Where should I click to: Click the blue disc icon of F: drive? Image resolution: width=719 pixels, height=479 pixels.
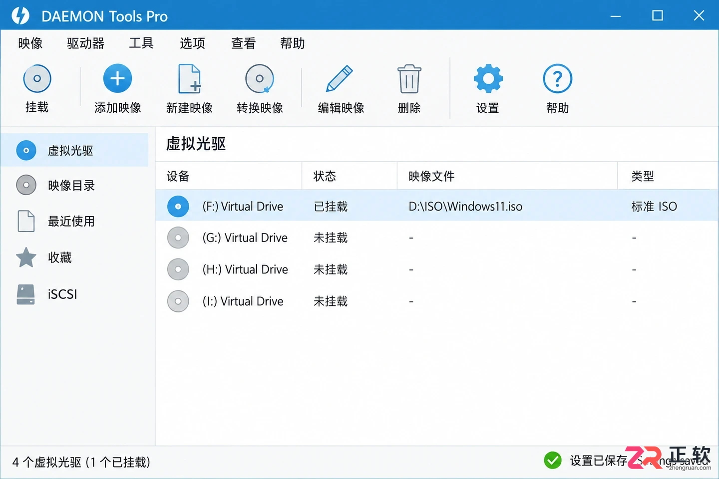click(x=178, y=206)
